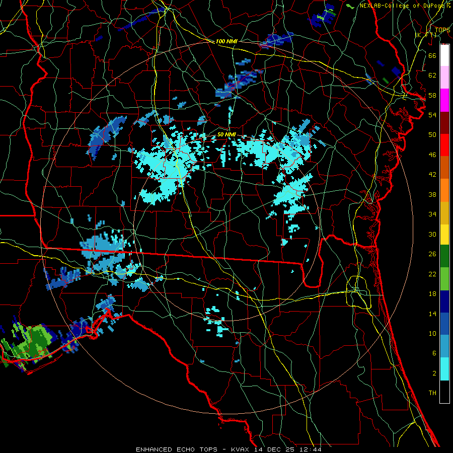Screen dimensions: 453x453
Task: Click the '14 DEC 25' date text
Action: click(274, 449)
